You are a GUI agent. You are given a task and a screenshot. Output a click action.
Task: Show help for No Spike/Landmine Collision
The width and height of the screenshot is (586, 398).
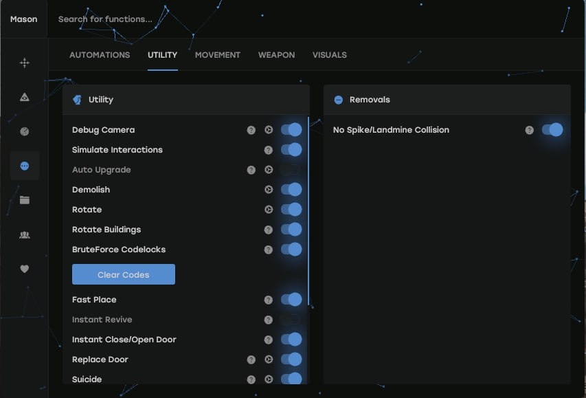[x=529, y=130]
